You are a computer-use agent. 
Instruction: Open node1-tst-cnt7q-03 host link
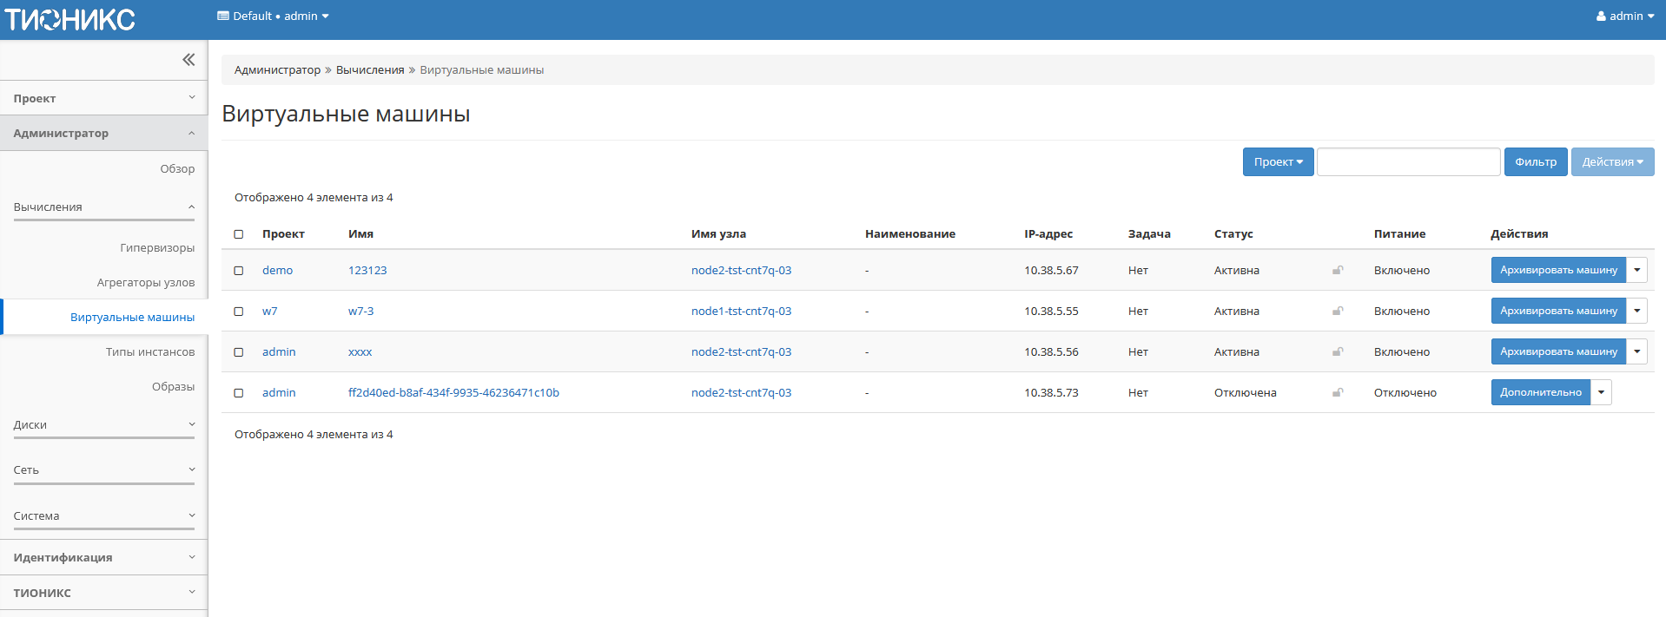point(741,312)
